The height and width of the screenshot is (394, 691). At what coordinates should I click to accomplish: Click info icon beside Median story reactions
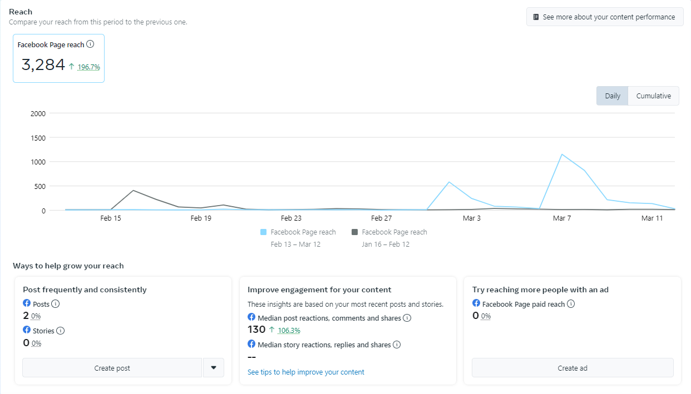397,345
